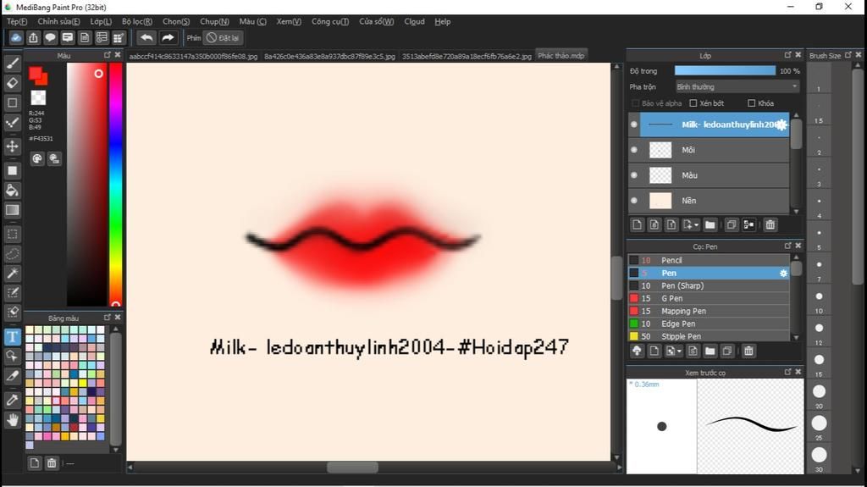Toggle visibility of the Nền layer
Screen dimensions: 867x487
click(x=633, y=201)
